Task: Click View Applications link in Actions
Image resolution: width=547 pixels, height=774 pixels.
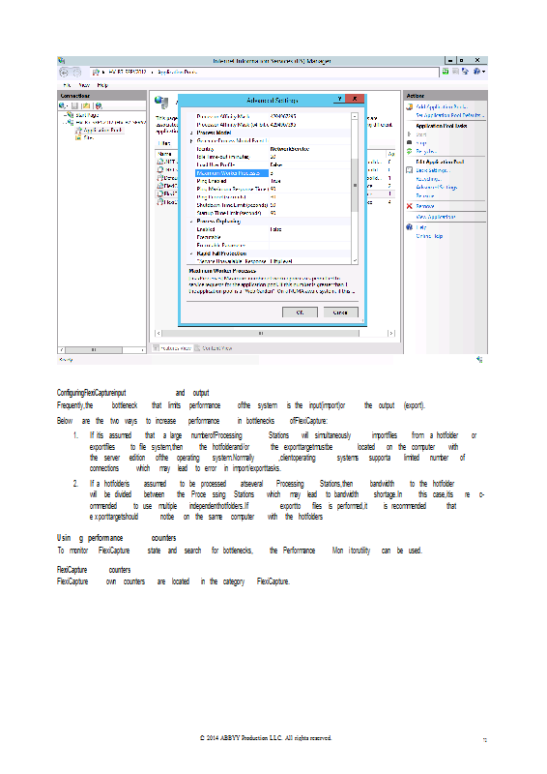Action: coord(436,217)
